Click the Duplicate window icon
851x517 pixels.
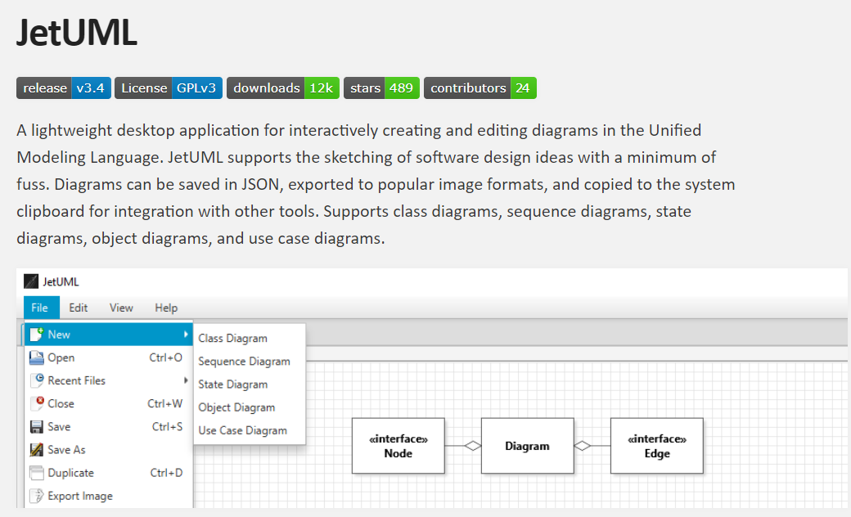pyautogui.click(x=36, y=473)
